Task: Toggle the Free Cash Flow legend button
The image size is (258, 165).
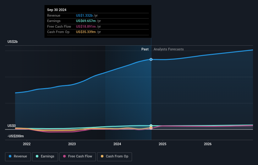Action: click(78, 156)
